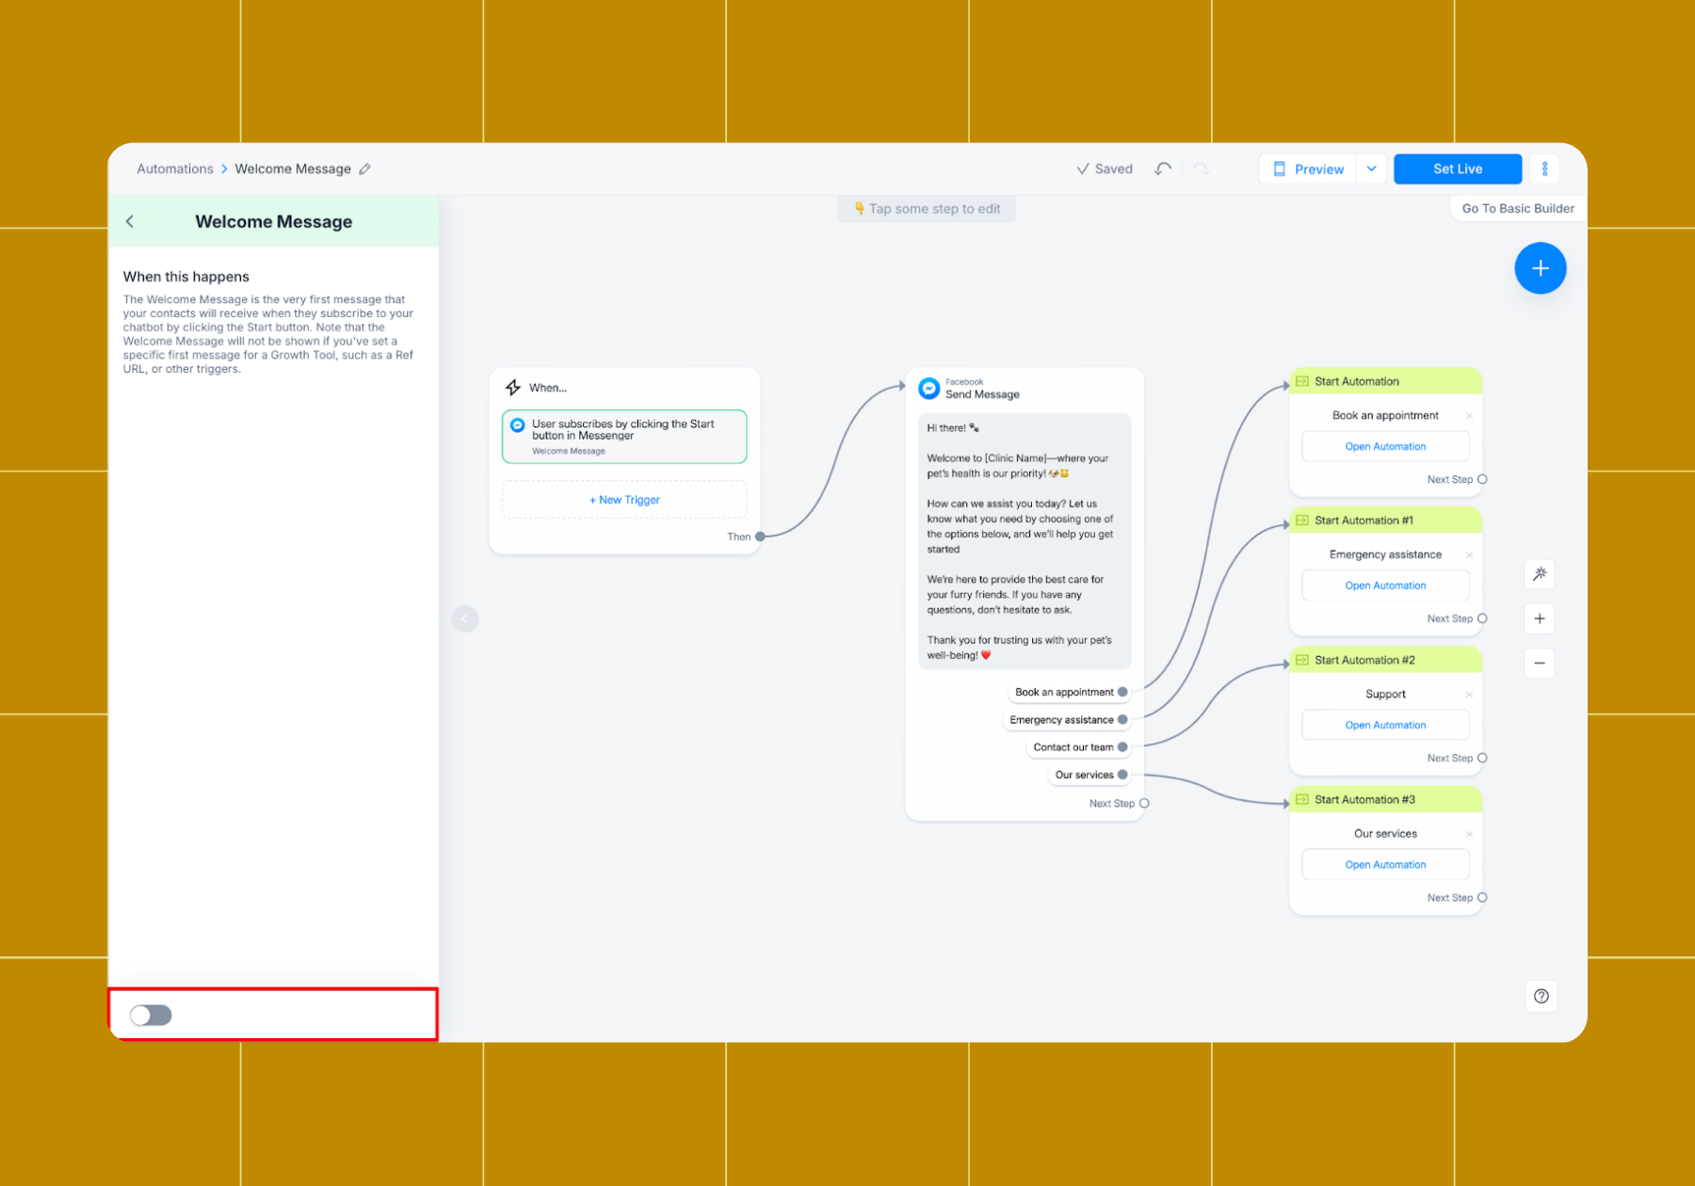The height and width of the screenshot is (1186, 1695).
Task: Toggle the switch at the sidebar bottom
Action: pos(151,1015)
